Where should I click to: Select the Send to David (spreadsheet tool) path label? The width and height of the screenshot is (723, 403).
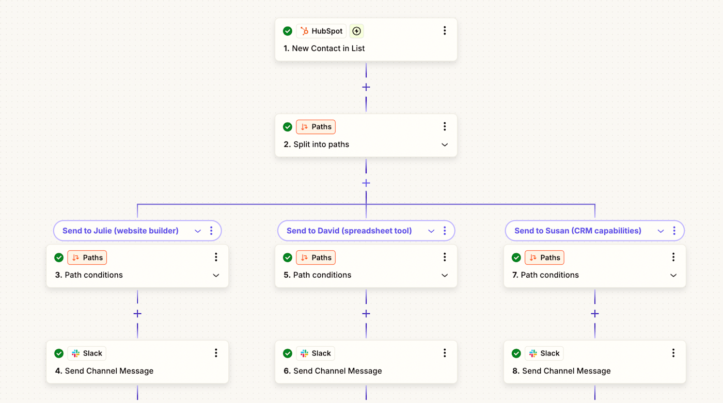[x=349, y=231]
